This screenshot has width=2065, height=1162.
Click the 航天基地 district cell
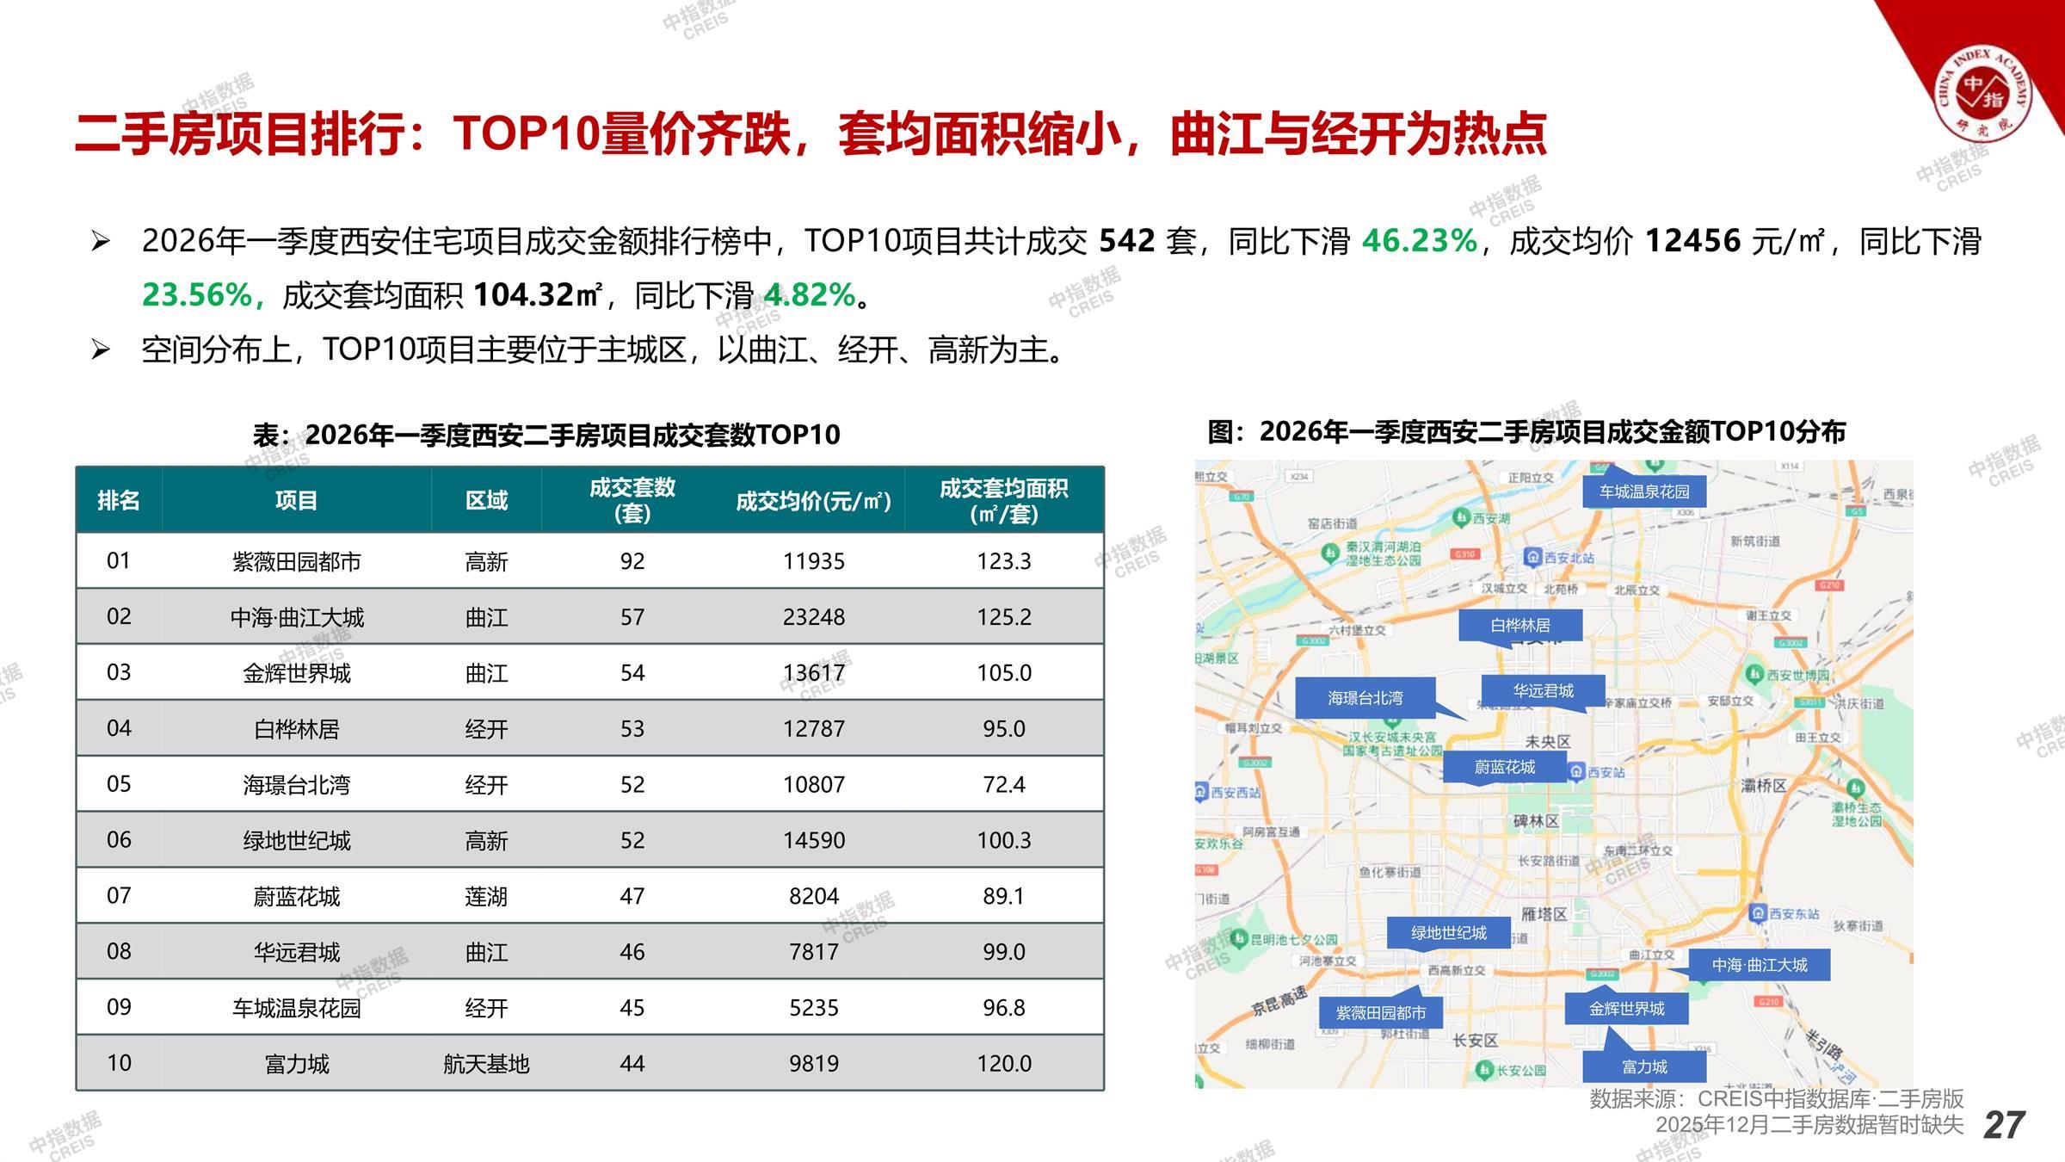[x=486, y=1064]
